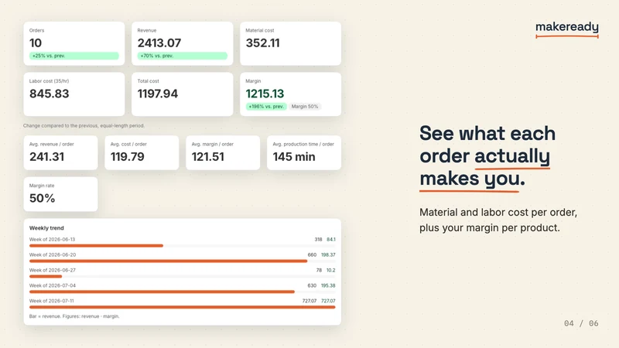Viewport: 619px width, 348px height.
Task: Click the bar legend note below trend
Action: (x=74, y=316)
